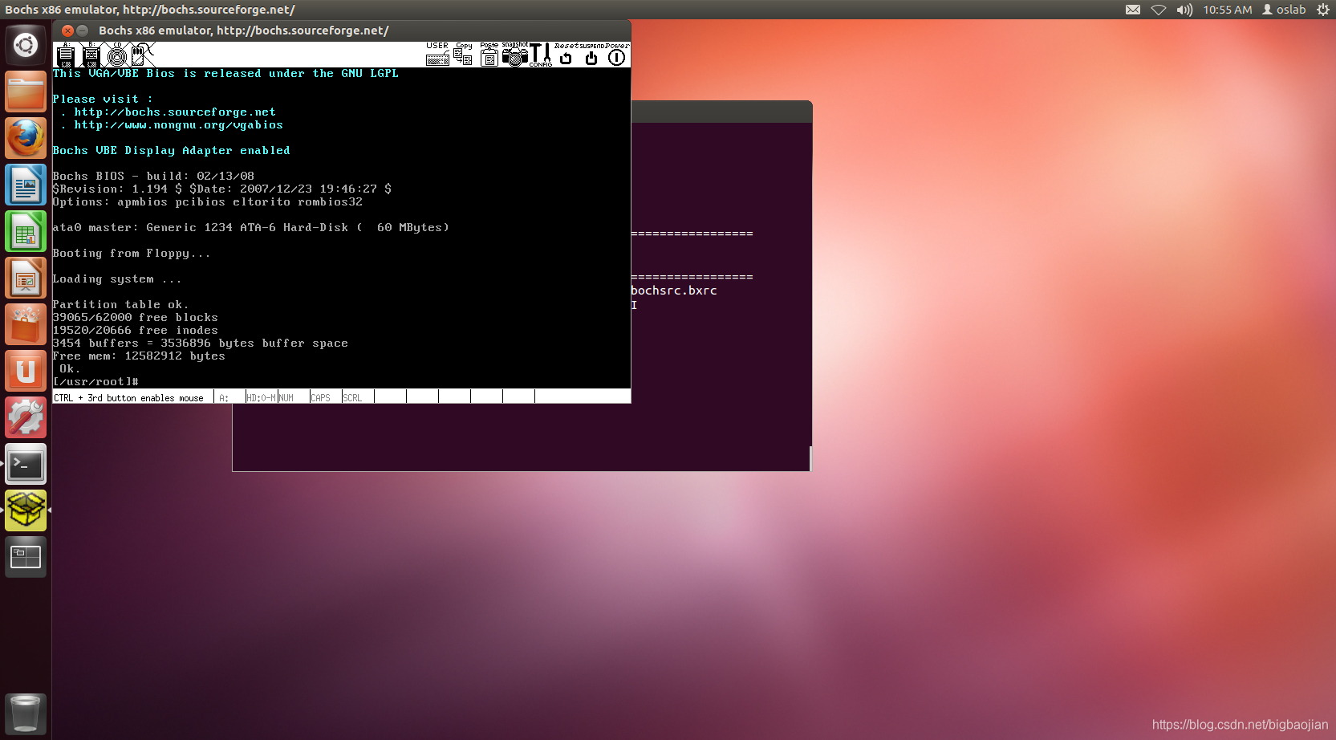Image resolution: width=1336 pixels, height=740 pixels.
Task: Open LibreOffice Impress from launcher
Action: 26,278
